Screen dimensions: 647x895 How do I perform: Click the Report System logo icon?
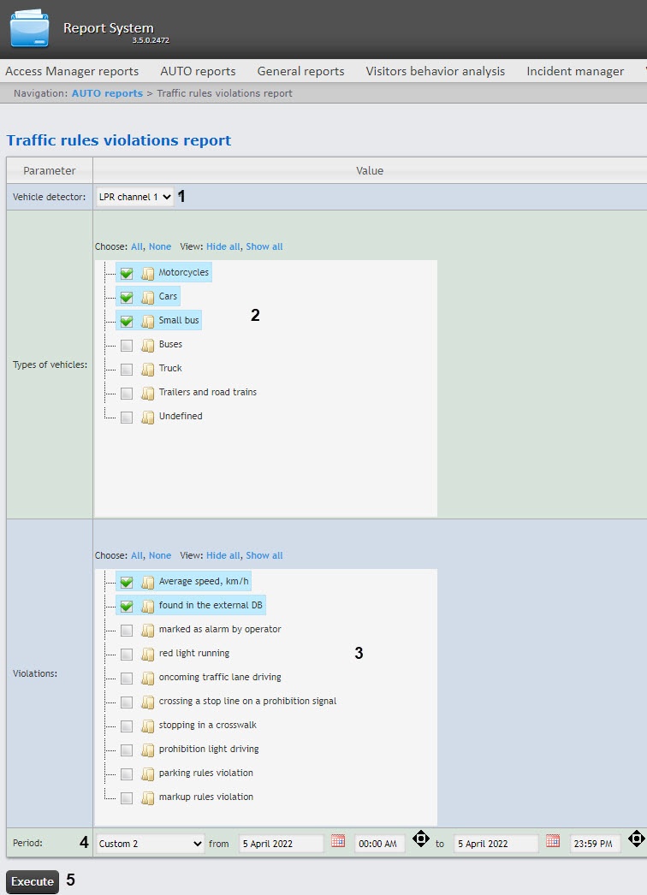click(29, 27)
